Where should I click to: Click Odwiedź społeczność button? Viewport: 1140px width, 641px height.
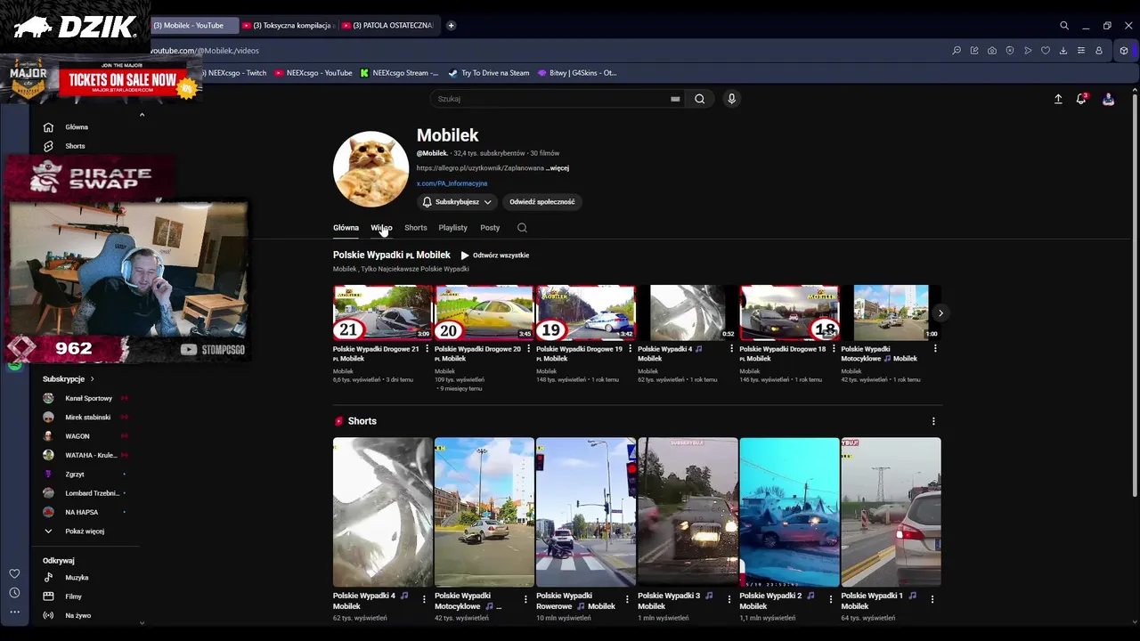click(x=541, y=202)
